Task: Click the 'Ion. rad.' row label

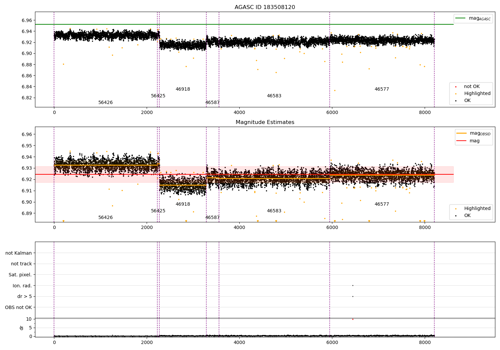Action: point(22,286)
